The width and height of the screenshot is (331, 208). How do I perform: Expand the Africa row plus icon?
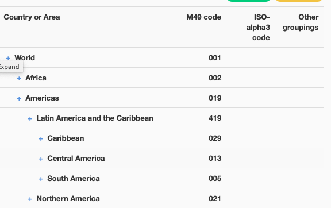pyautogui.click(x=19, y=79)
